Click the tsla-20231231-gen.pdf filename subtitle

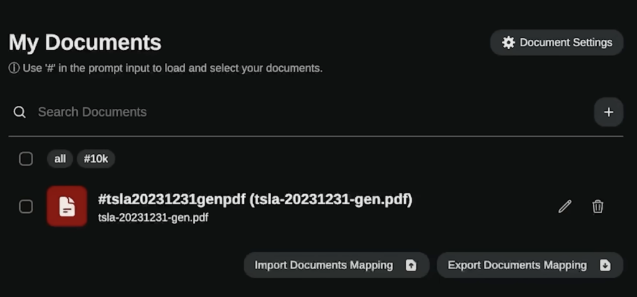pyautogui.click(x=153, y=218)
